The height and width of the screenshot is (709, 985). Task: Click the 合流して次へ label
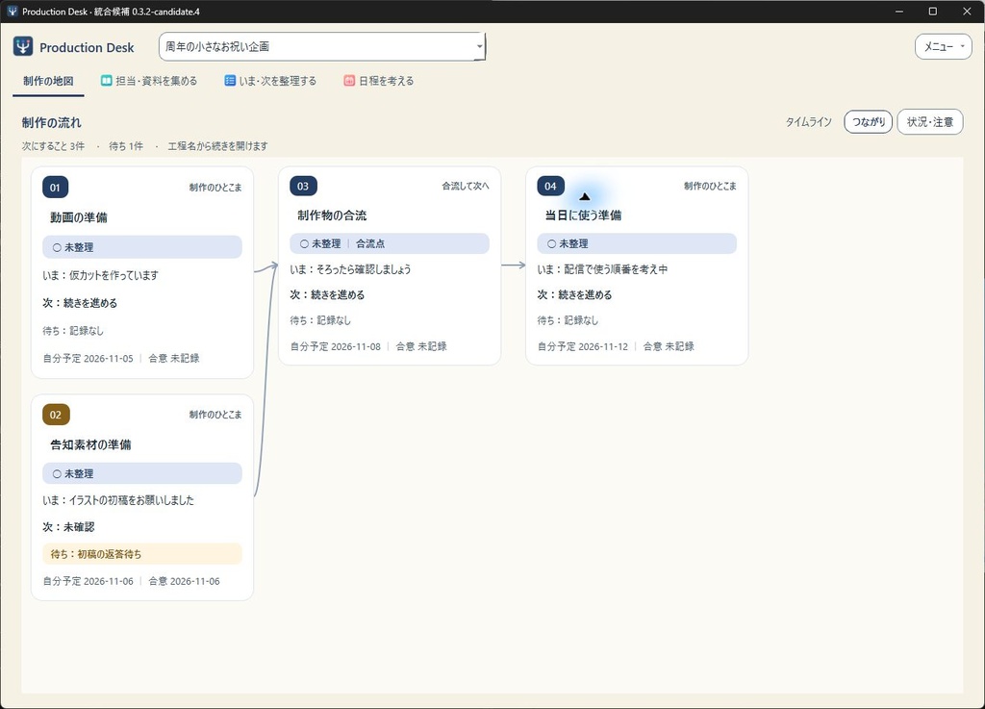point(465,186)
